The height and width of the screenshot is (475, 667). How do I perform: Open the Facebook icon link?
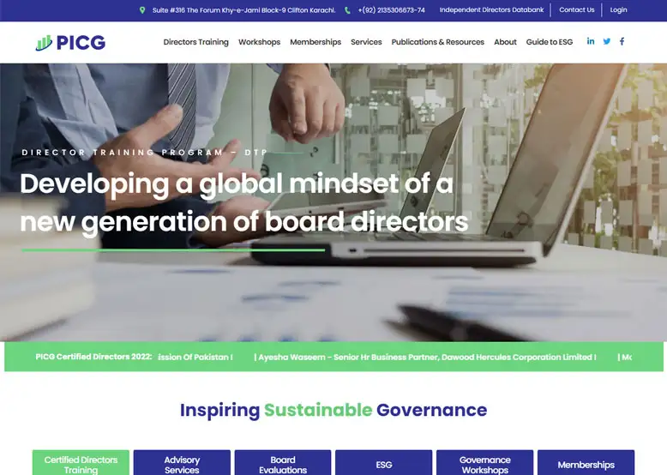[622, 41]
